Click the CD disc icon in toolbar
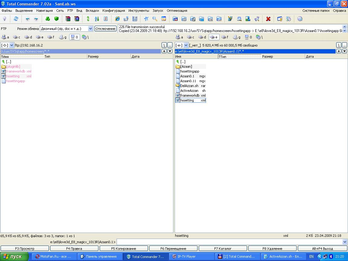348x261 pixels. click(288, 19)
